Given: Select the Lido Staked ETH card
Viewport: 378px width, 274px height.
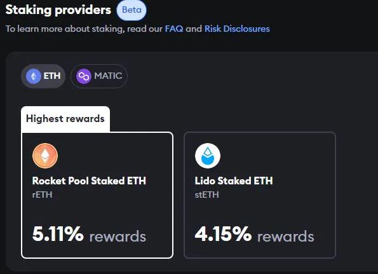Looking at the screenshot, I should tap(260, 195).
